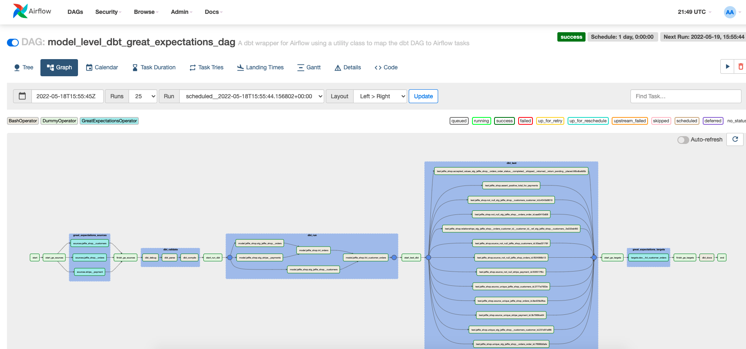Select the dbt_docs task node

point(707,258)
